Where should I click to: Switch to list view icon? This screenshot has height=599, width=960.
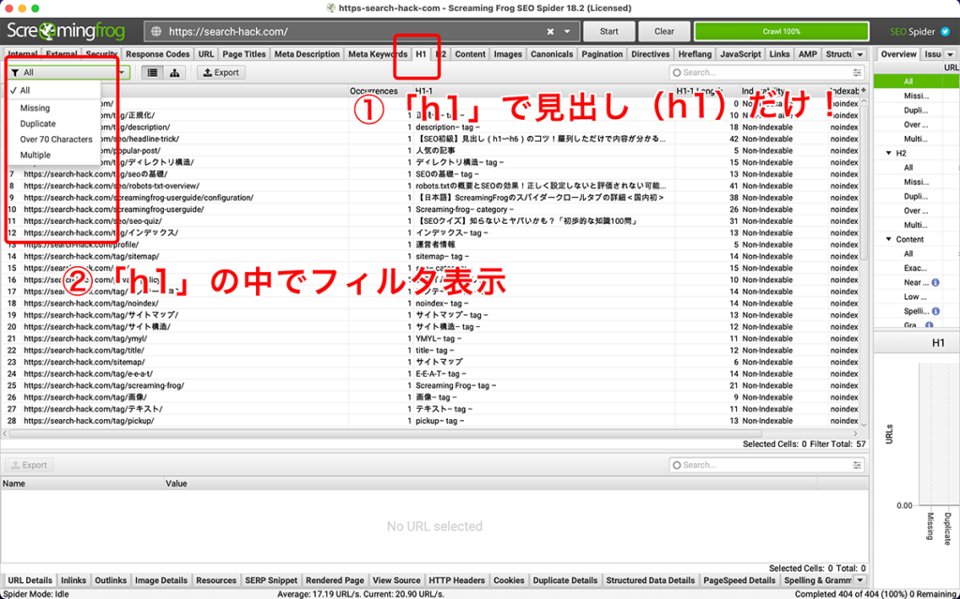(153, 72)
